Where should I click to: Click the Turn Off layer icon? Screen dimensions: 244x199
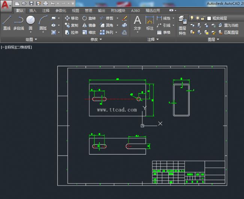[192, 25]
